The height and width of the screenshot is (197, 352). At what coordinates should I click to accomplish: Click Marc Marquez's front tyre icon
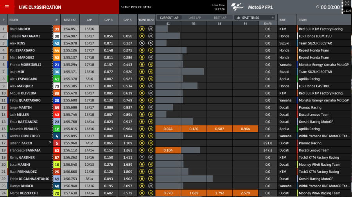(x=142, y=57)
